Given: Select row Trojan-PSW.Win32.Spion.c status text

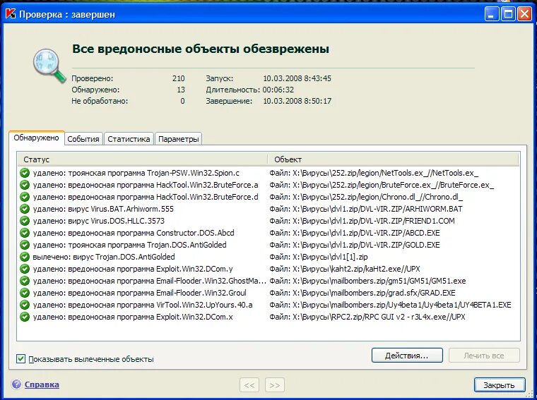Looking at the screenshot, I should [136, 173].
